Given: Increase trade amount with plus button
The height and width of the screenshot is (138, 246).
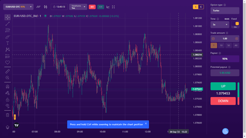Looking at the screenshot, I should pos(236,39).
